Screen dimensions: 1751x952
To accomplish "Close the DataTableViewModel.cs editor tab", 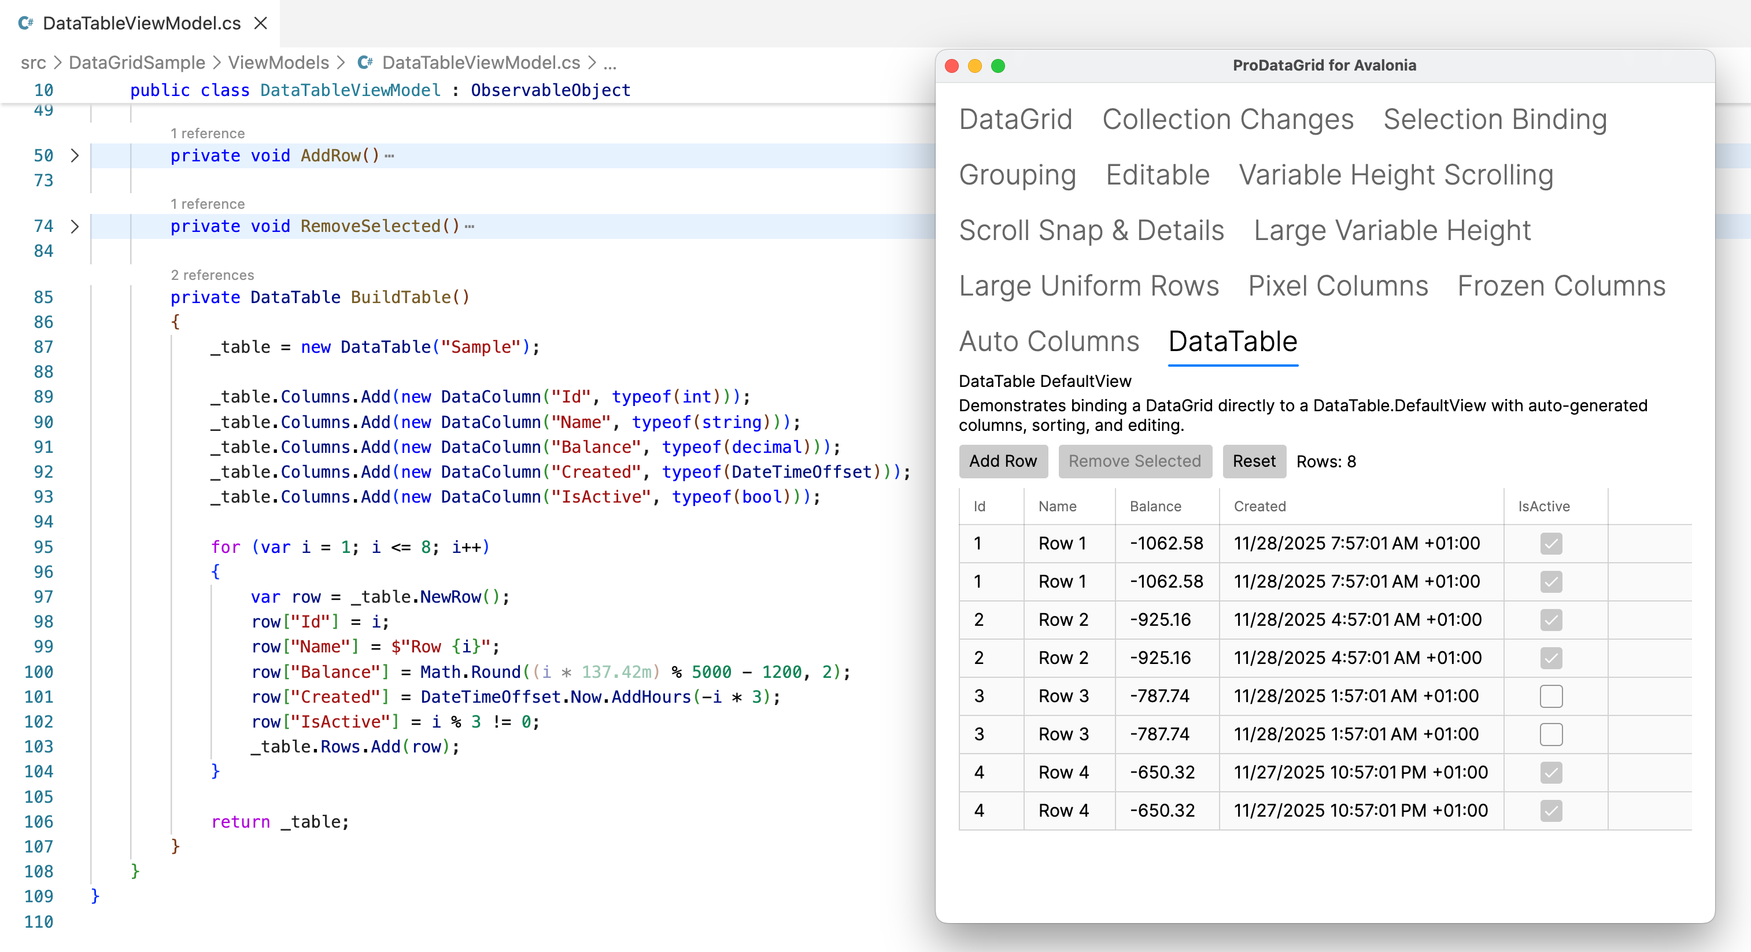I will (260, 23).
